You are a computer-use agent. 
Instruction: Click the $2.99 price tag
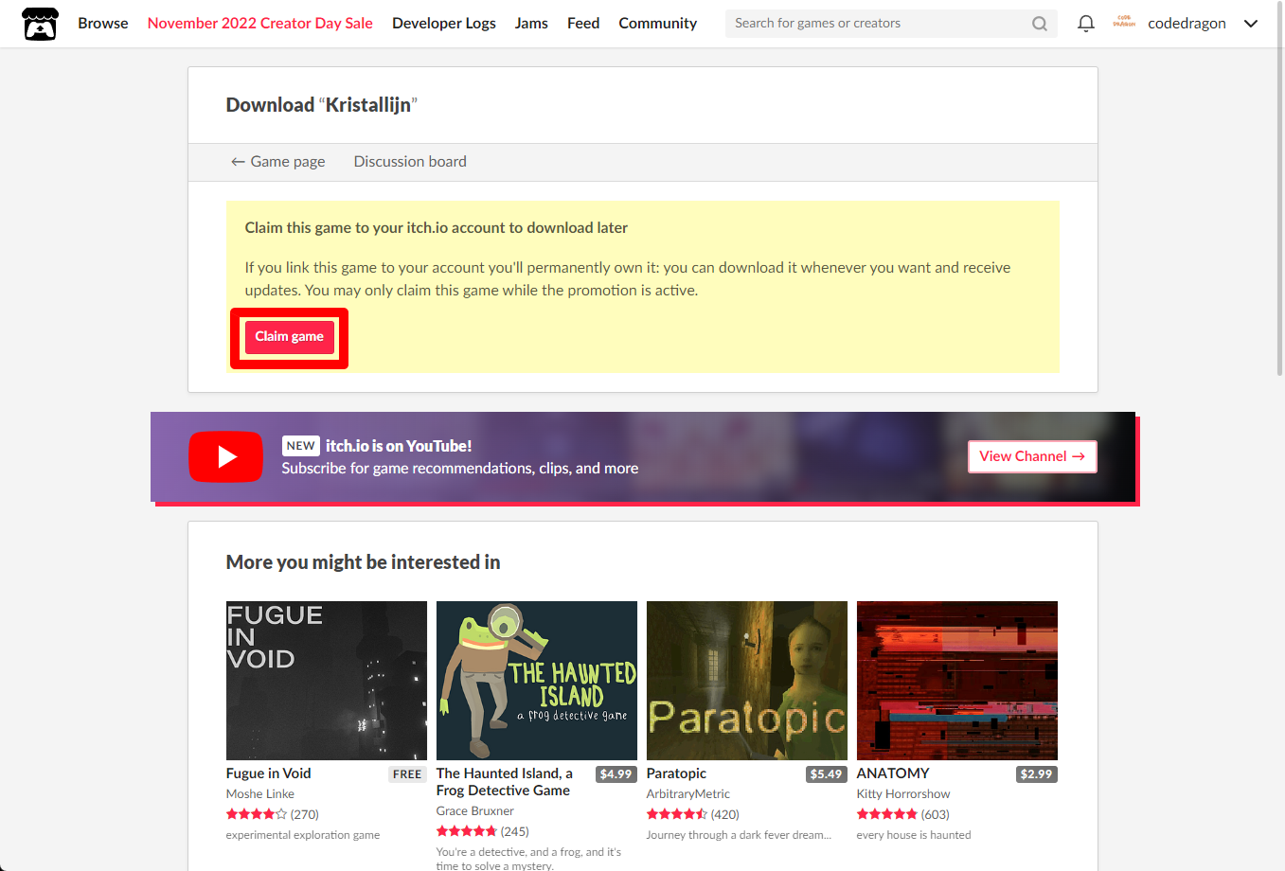1036,774
